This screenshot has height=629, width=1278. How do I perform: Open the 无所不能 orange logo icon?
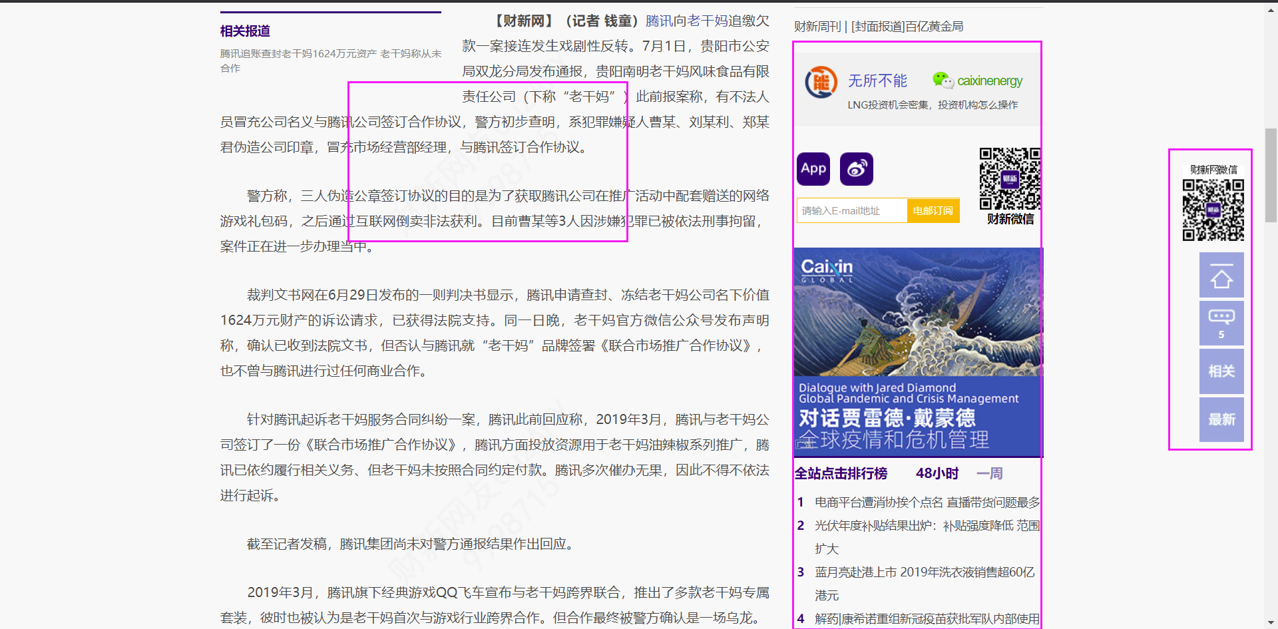[821, 83]
